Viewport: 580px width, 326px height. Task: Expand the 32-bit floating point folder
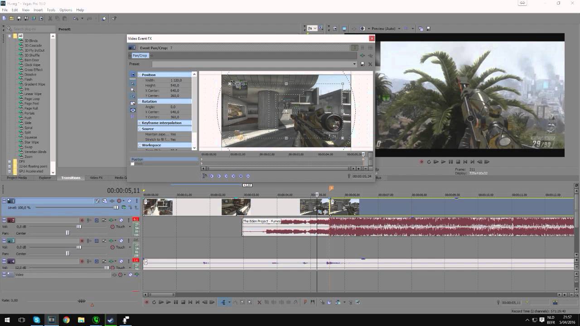[x=9, y=167]
